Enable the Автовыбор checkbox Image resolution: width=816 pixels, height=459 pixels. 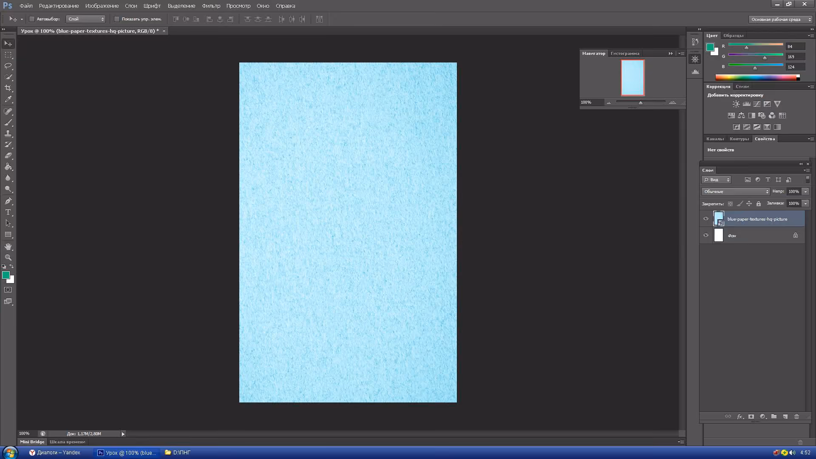(32, 19)
